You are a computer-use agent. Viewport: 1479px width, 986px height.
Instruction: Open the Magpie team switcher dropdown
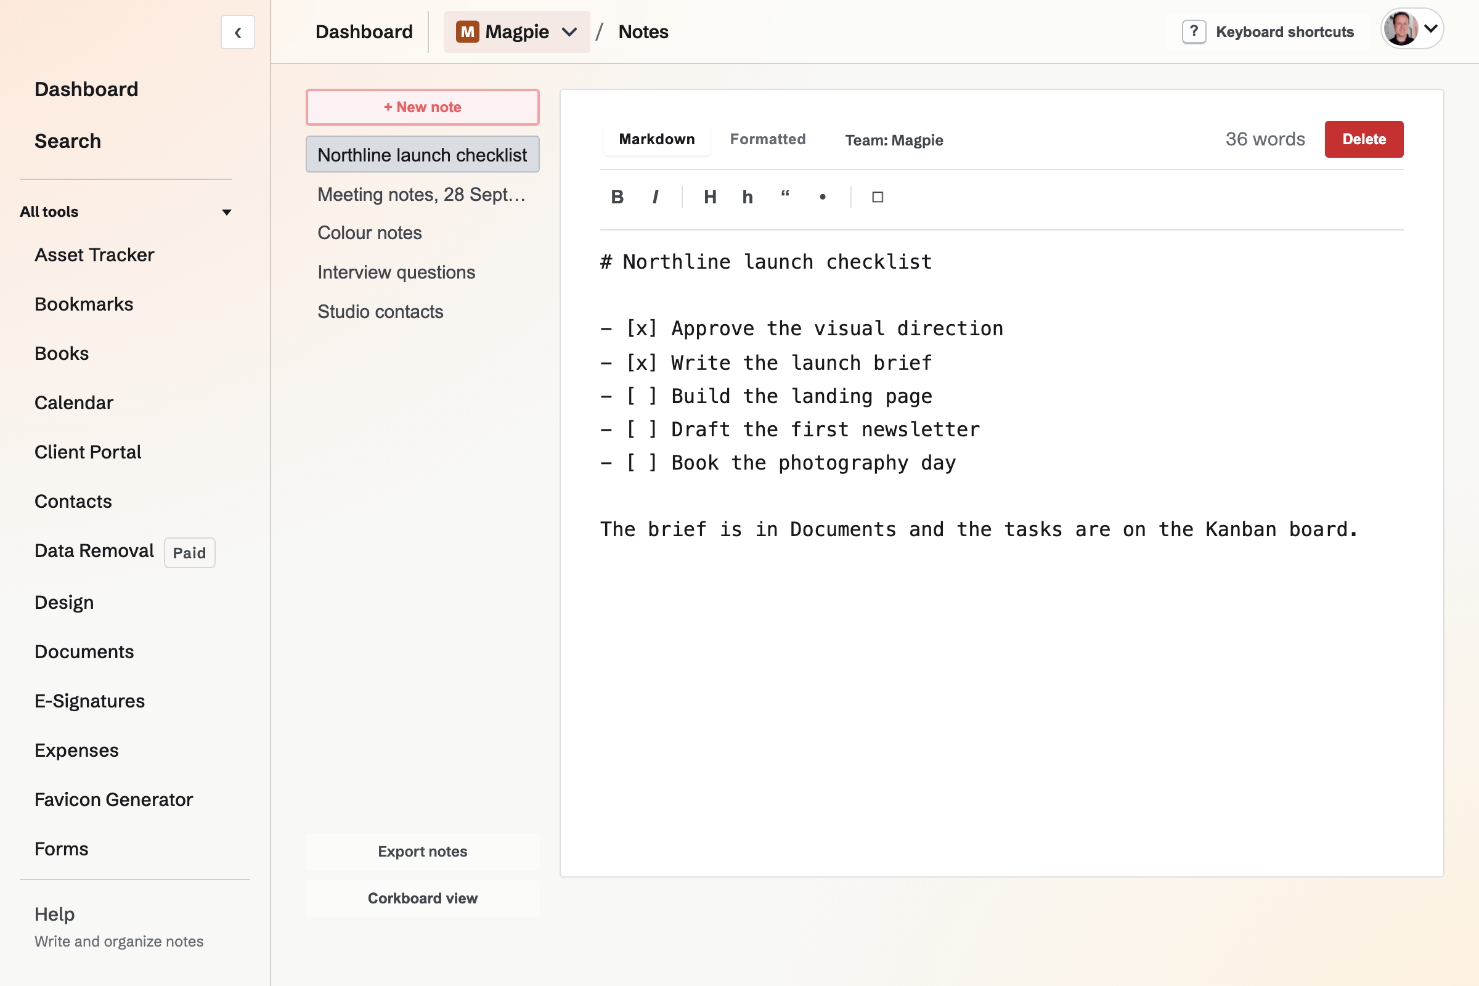[x=517, y=31]
